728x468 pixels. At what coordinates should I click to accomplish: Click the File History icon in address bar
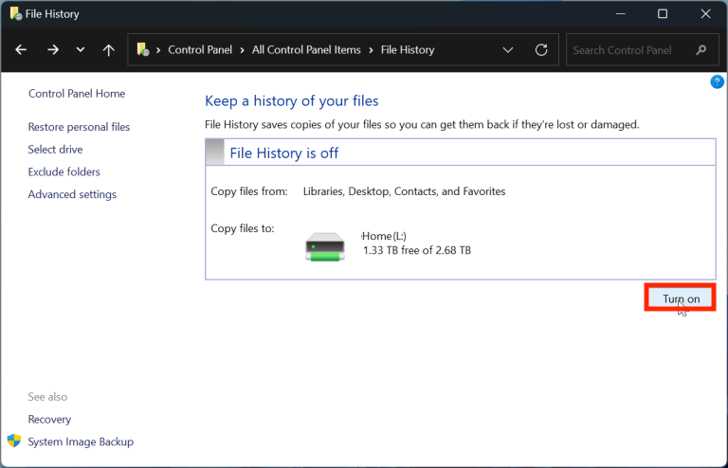click(143, 49)
